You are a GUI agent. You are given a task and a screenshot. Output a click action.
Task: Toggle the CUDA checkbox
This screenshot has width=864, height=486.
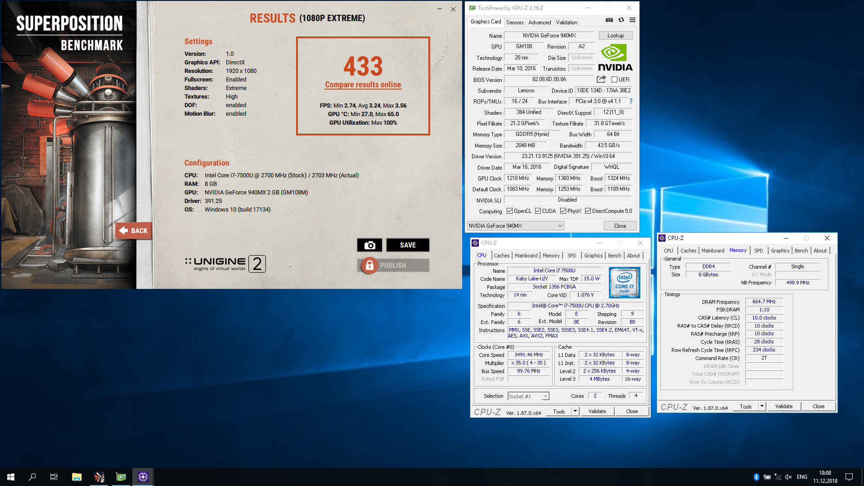coord(538,211)
